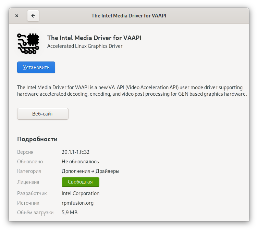Viewport: 258px width, 231px height.
Task: Click the rpmfusion.org source value
Action: pos(77,203)
